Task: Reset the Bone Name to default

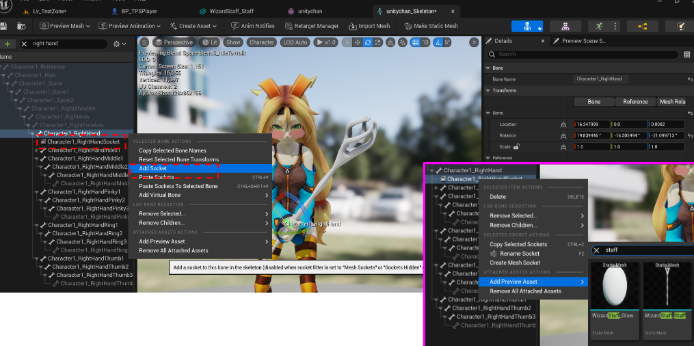Action: [690, 79]
